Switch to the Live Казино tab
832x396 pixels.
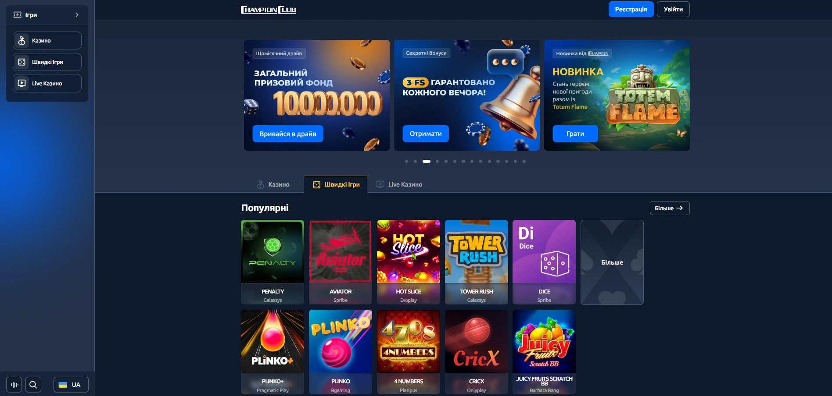(399, 184)
